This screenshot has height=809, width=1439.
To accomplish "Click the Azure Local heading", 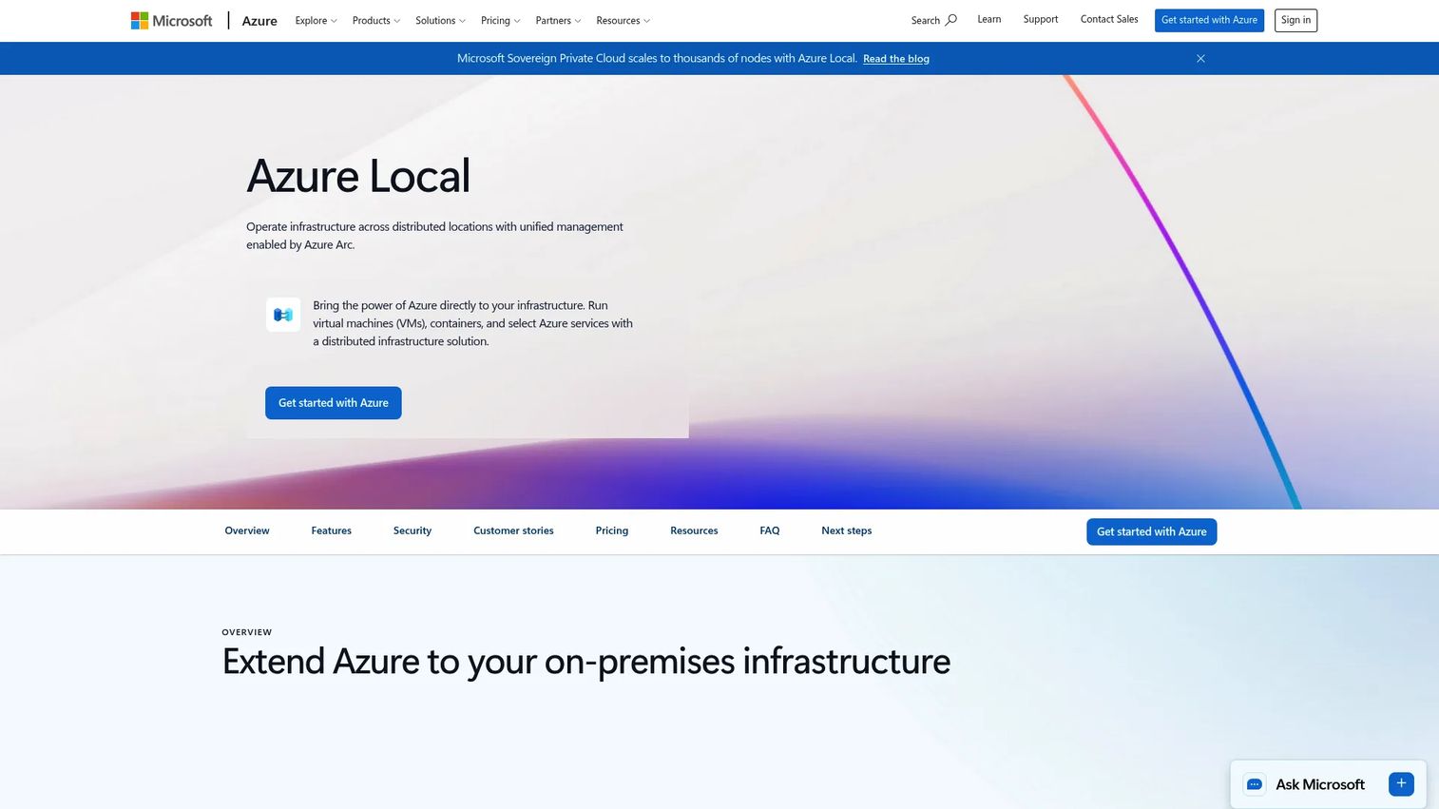I will click(358, 176).
